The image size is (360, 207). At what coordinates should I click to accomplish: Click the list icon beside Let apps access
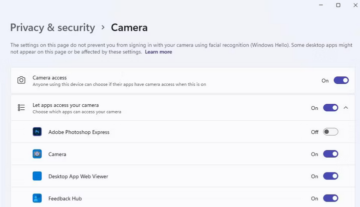pyautogui.click(x=21, y=108)
